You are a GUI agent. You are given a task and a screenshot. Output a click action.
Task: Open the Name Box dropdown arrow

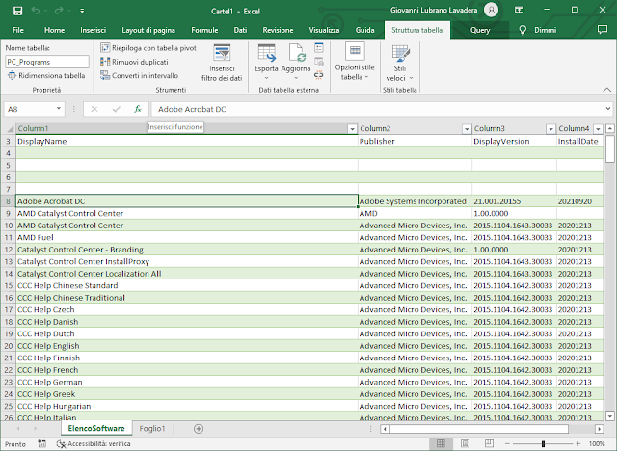(x=58, y=109)
